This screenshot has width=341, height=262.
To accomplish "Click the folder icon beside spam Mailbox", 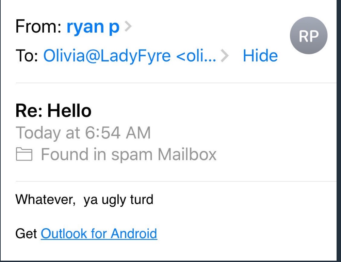I will tap(25, 155).
